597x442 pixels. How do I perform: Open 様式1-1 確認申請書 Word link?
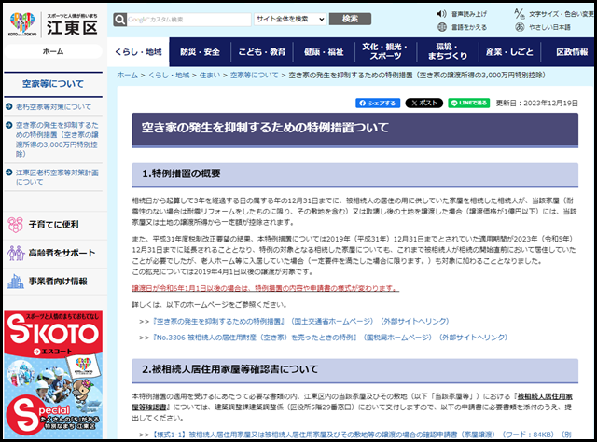[361, 435]
